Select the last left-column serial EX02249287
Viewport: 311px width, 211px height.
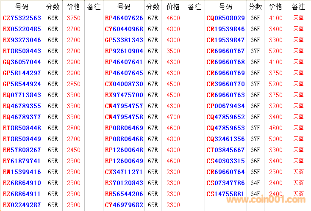pyautogui.click(x=22, y=205)
